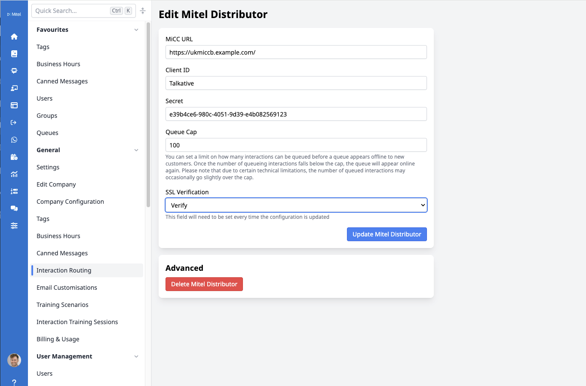586x386 pixels.
Task: Click the exit arrow icon in sidebar
Action: [14, 123]
